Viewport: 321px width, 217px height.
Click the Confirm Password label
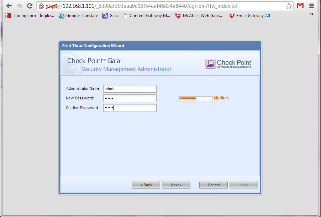point(82,108)
